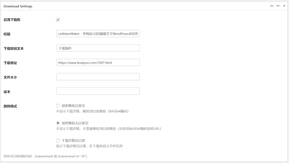289x163 pixels.
Task: Click the 跳转模式 row label
Action: 10,106
